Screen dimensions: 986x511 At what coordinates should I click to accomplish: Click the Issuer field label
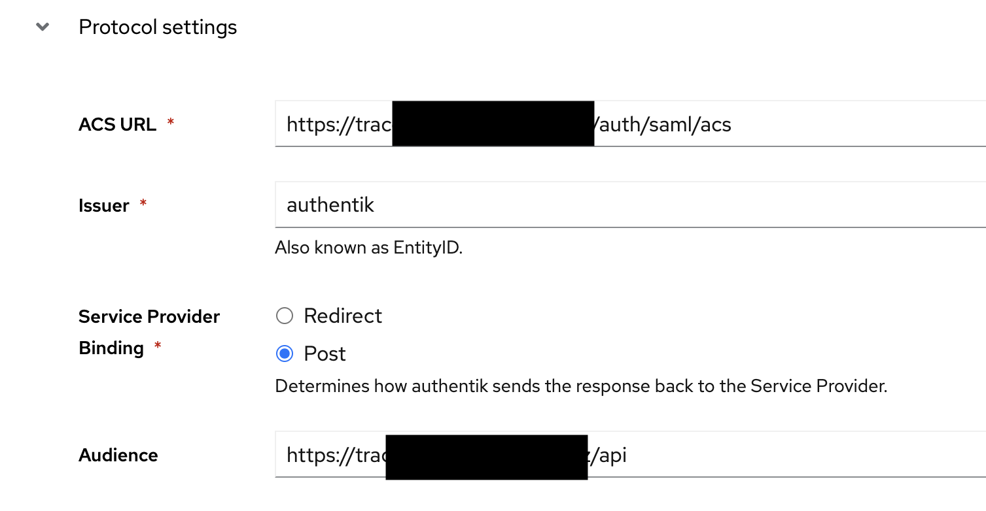(x=103, y=205)
